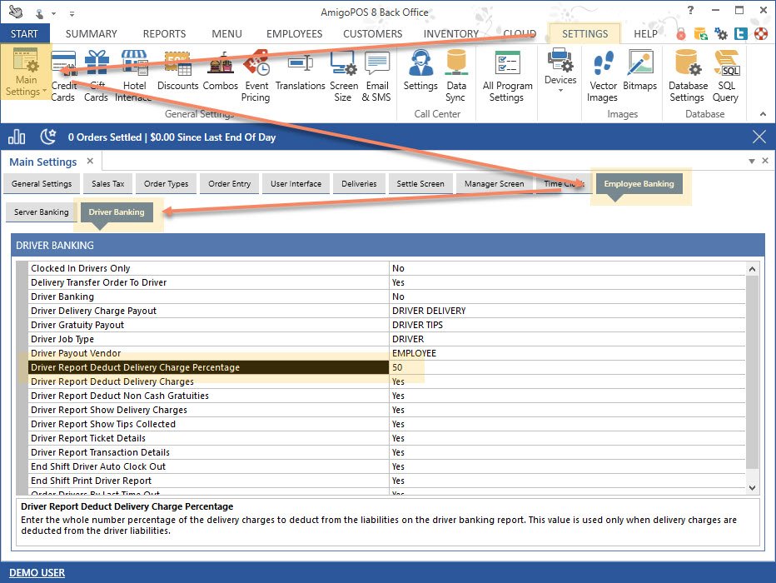Screen dimensions: 776x583
Task: Click the Sales Tax settings button
Action: click(x=107, y=184)
